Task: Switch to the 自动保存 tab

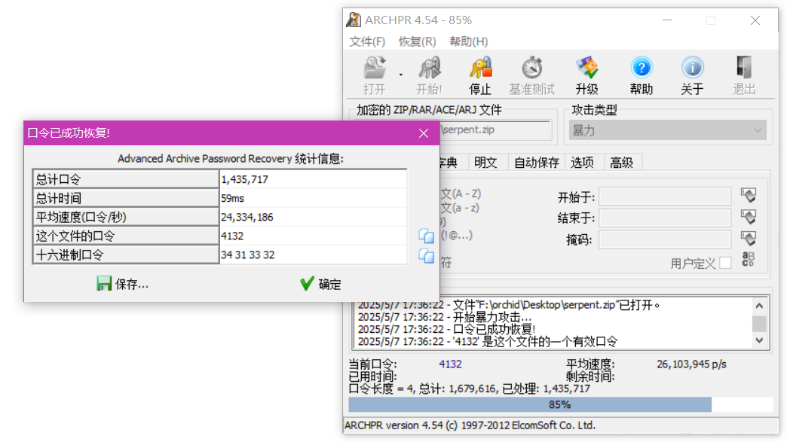Action: click(537, 163)
